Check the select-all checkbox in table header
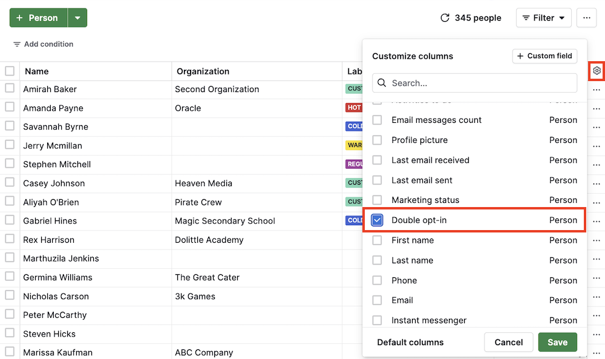The width and height of the screenshot is (605, 359). 10,71
